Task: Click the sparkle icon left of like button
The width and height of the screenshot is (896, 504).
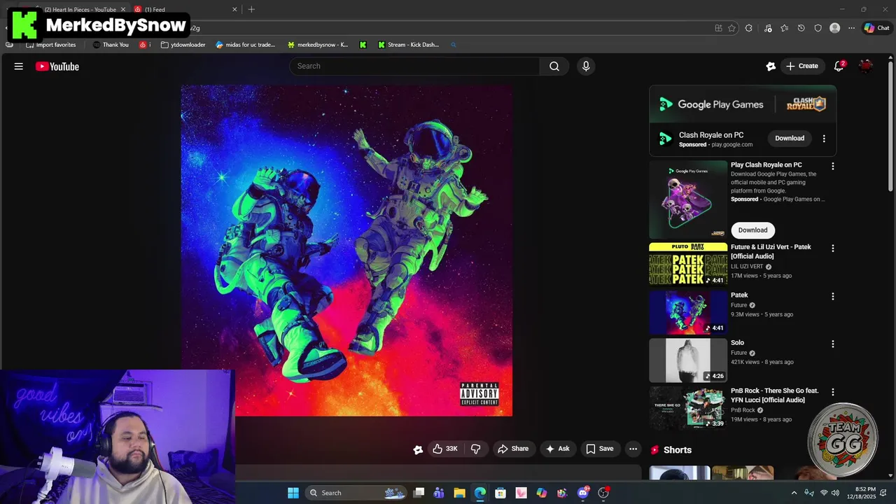Action: point(418,449)
